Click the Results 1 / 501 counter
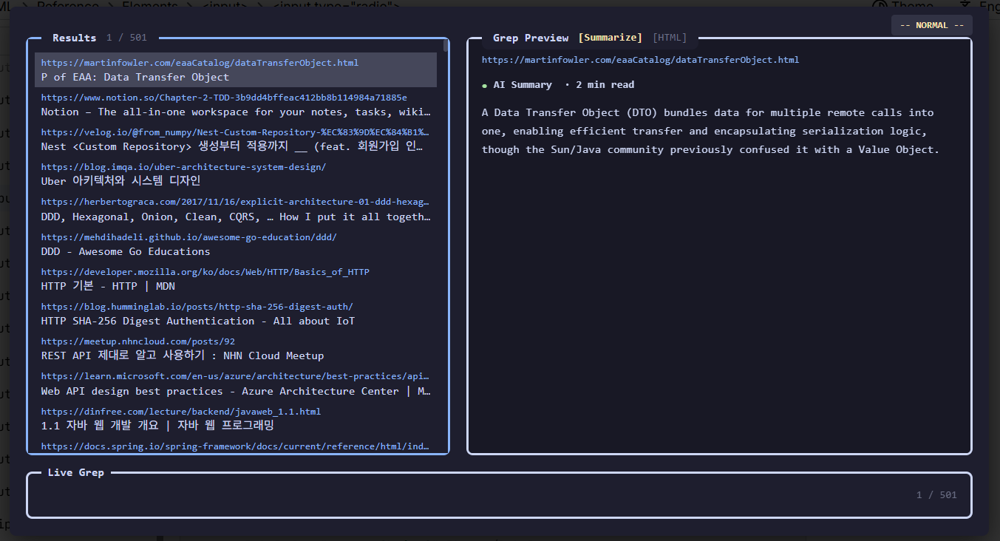Screen dimensions: 1000x541 126,38
